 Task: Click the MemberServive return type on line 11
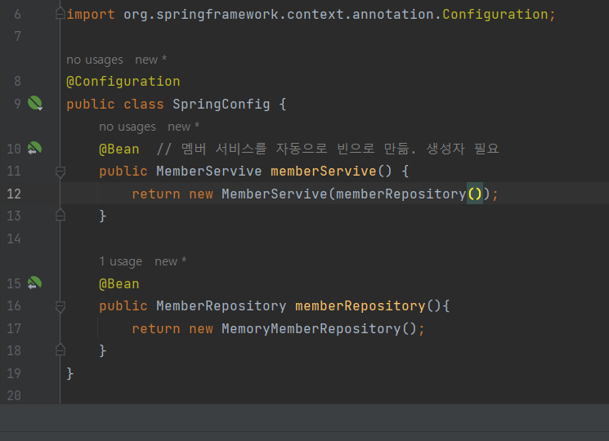click(209, 171)
